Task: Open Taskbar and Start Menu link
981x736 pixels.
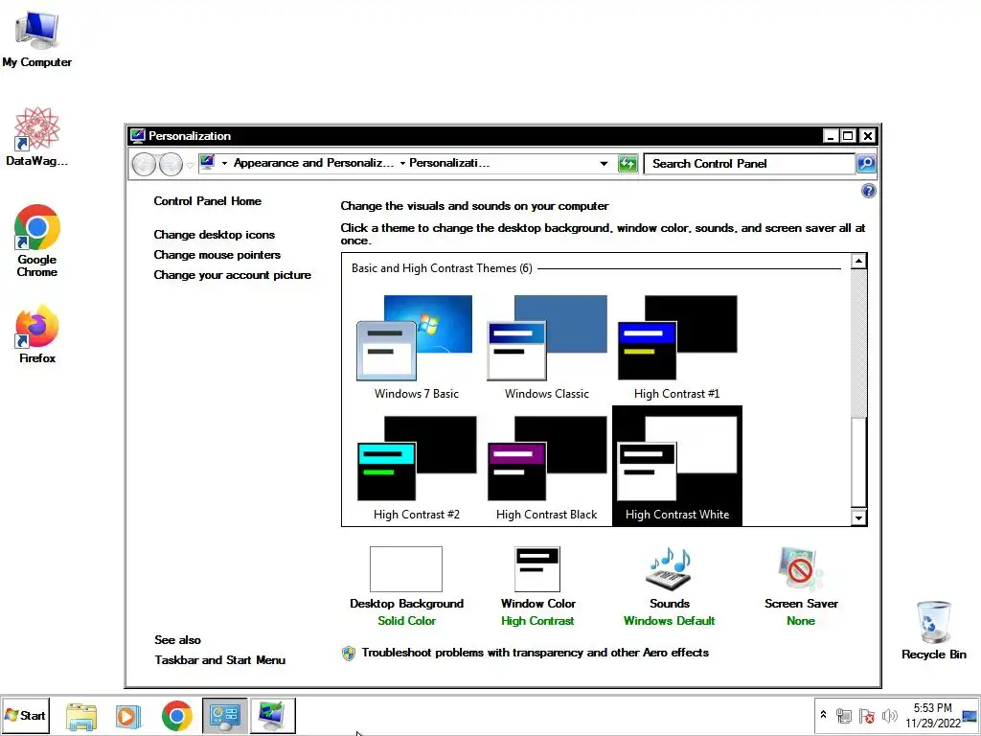Action: (219, 660)
